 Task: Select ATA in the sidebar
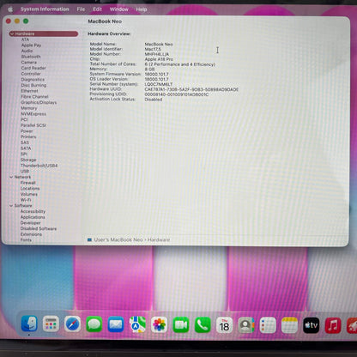click(25, 39)
